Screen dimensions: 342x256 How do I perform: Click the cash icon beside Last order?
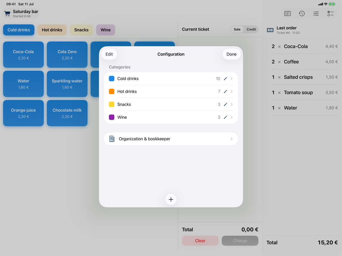[x=270, y=30]
